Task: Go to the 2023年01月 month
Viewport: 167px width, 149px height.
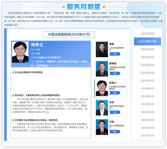Action: tap(147, 89)
